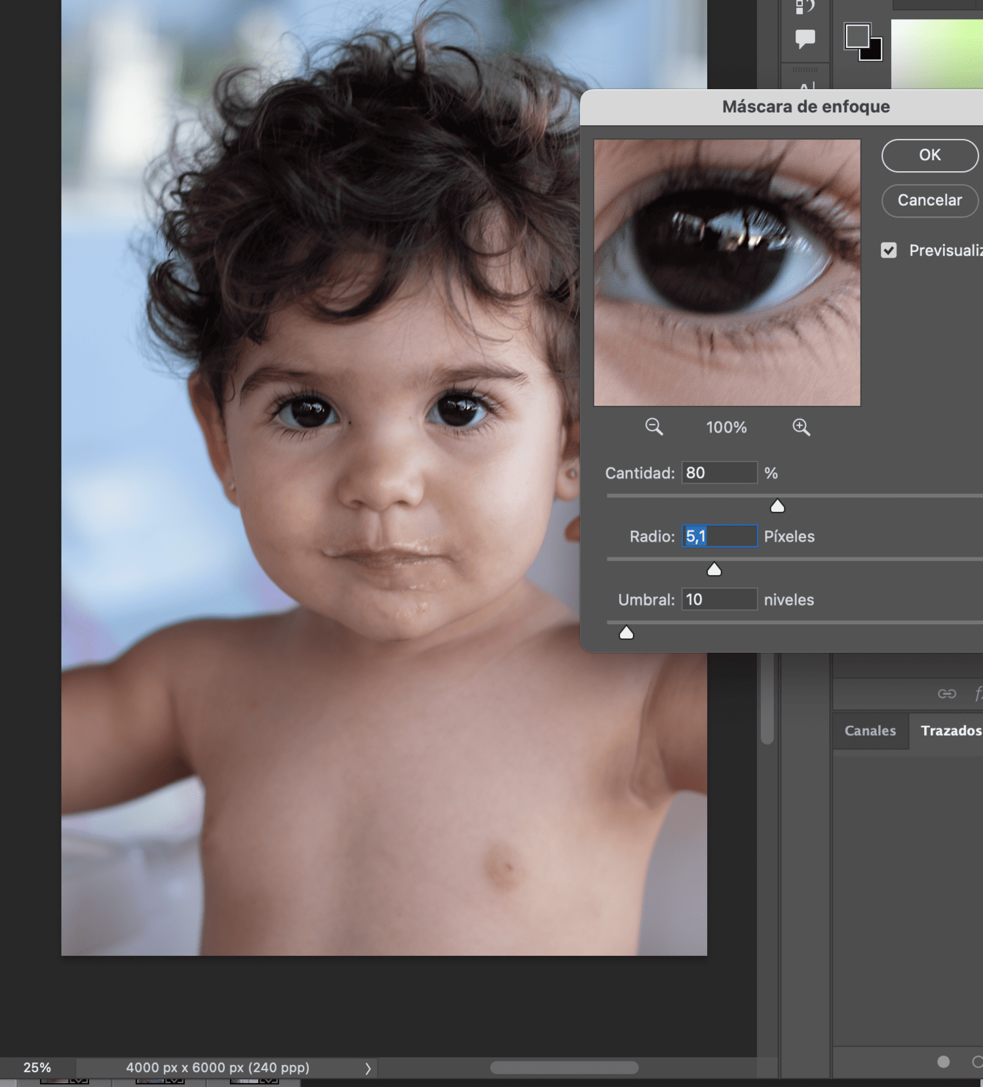Click the Cantidad slider handle
Image resolution: width=983 pixels, height=1087 pixels.
(777, 505)
